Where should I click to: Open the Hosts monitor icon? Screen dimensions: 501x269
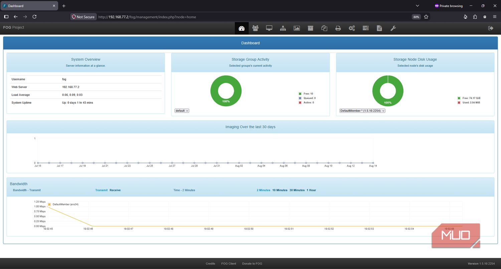tap(269, 28)
